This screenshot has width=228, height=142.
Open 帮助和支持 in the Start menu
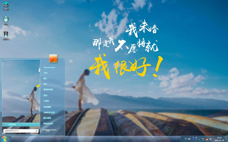tap(48, 123)
